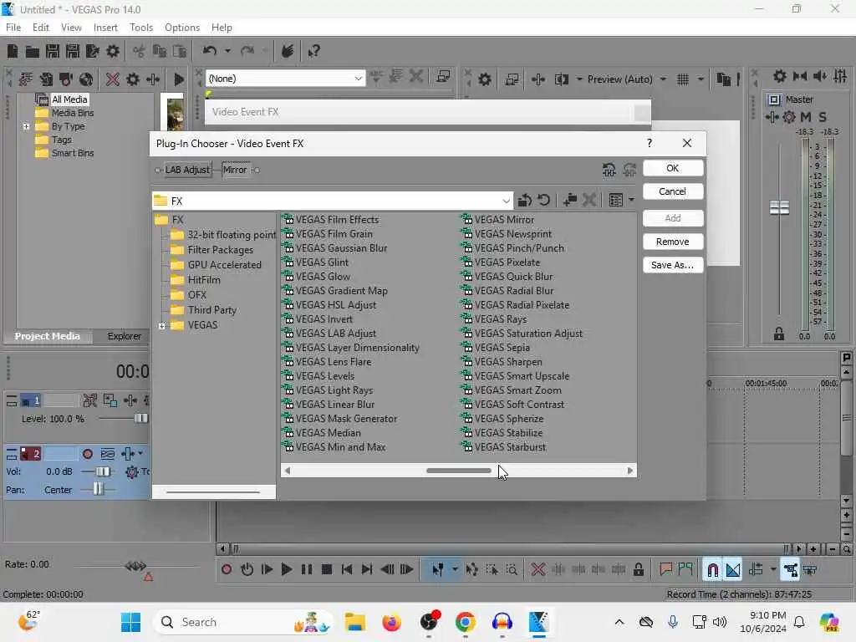This screenshot has height=642, width=856.
Task: Expand the By Type media bin
Action: tap(26, 127)
